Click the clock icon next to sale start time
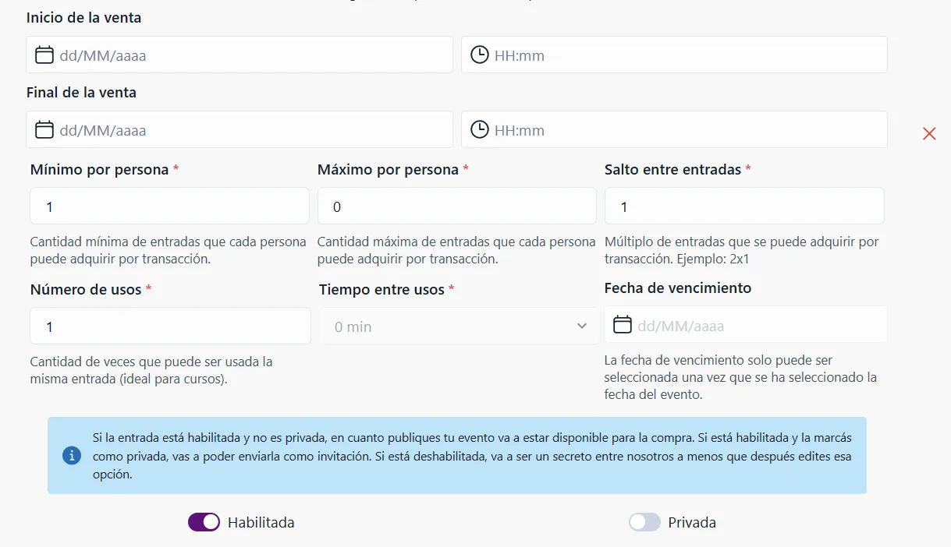Screen dimensions: 951x547 click(478, 54)
